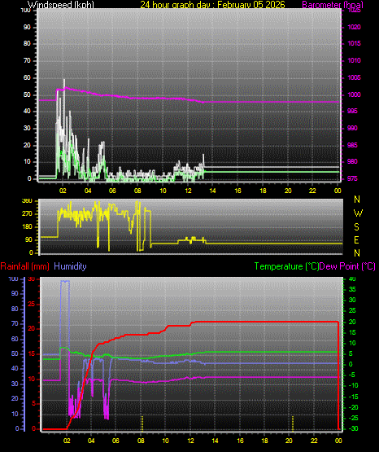Click the "985" barometer axis value
Image resolution: width=379 pixels, height=452 pixels.
[352, 145]
